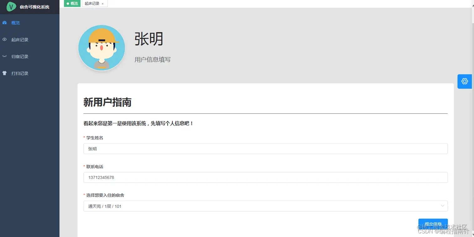Viewport: 474px width, 237px height.
Task: Close the 起床记录 tab with its x
Action: tap(103, 4)
